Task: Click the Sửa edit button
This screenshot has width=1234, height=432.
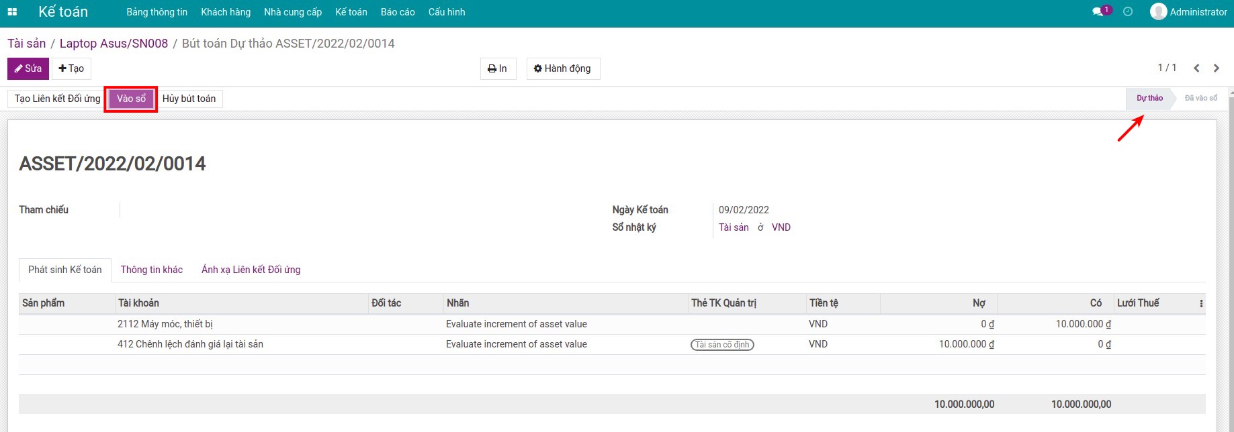Action: (x=28, y=68)
